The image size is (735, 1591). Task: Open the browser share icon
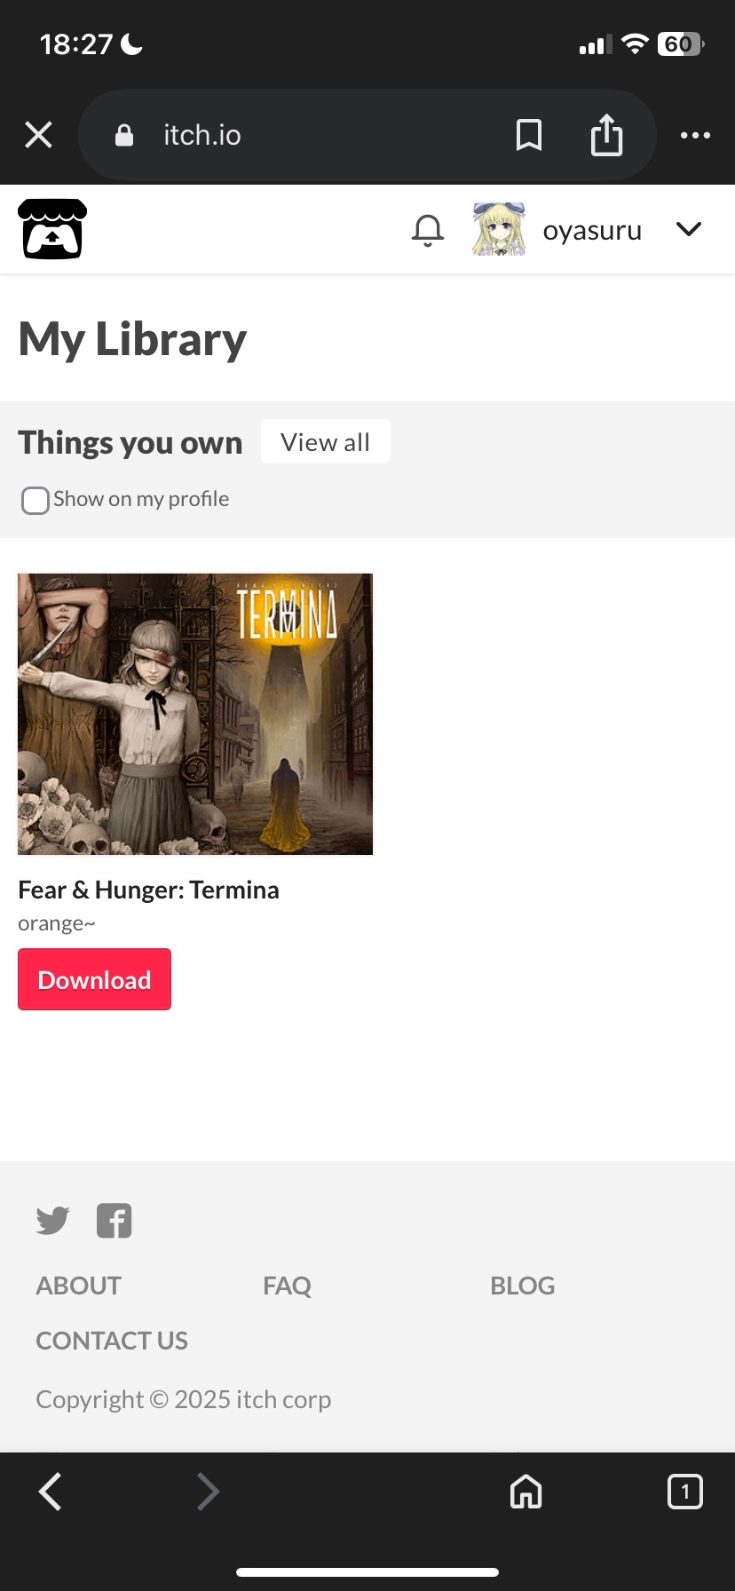(x=607, y=135)
